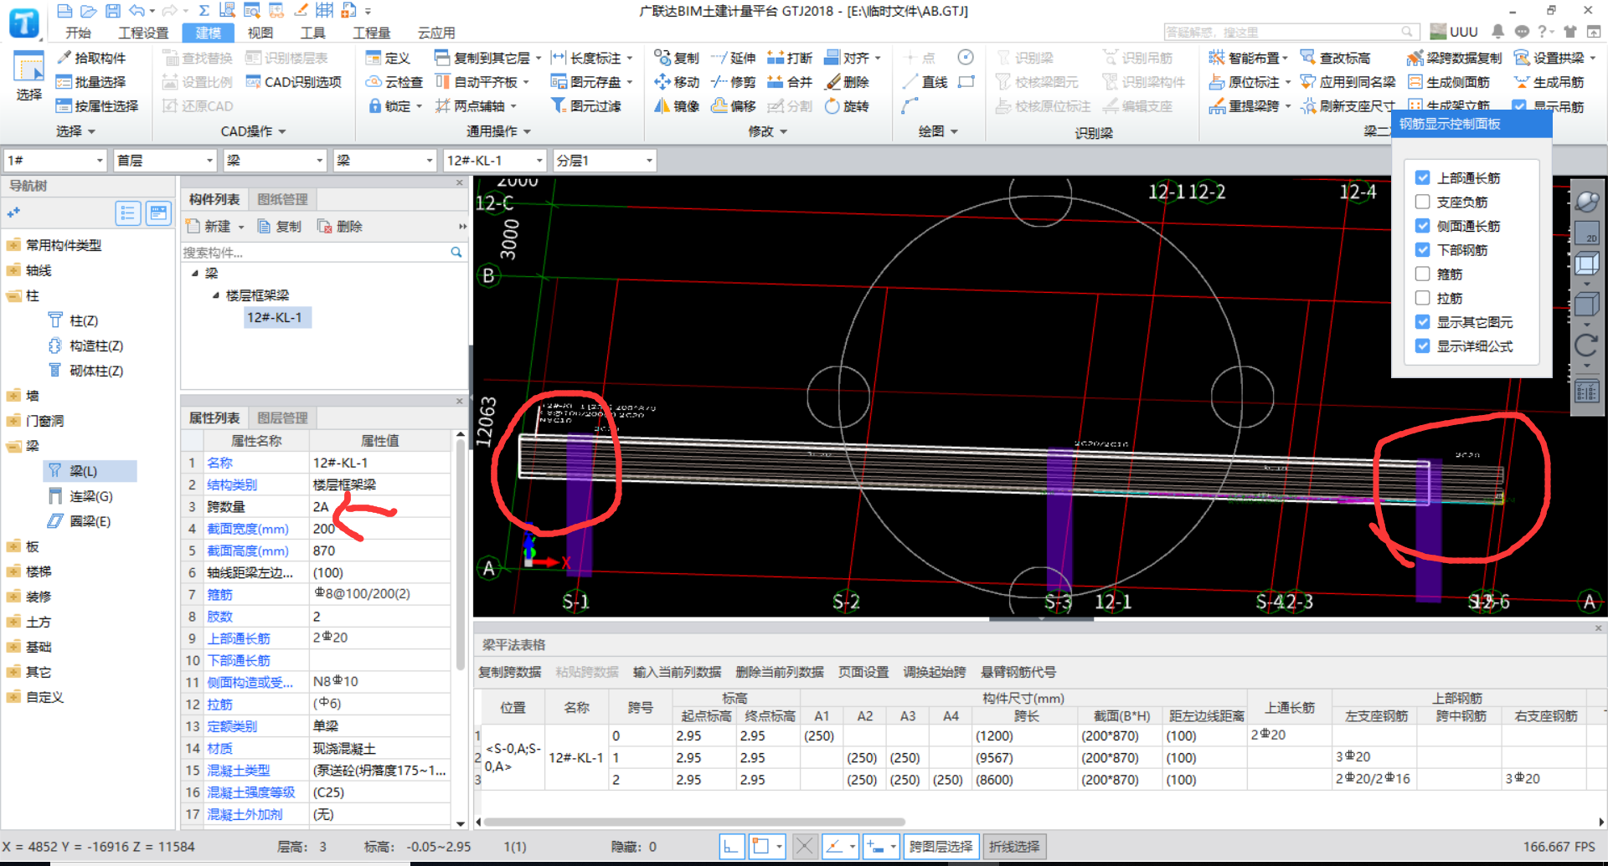Click the 复制 copy tool in ribbon
Viewport: 1608px width, 866px height.
point(677,58)
